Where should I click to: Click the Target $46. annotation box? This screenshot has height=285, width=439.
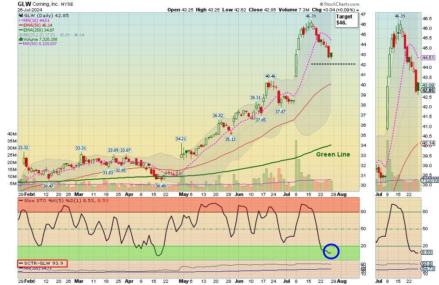tap(347, 20)
